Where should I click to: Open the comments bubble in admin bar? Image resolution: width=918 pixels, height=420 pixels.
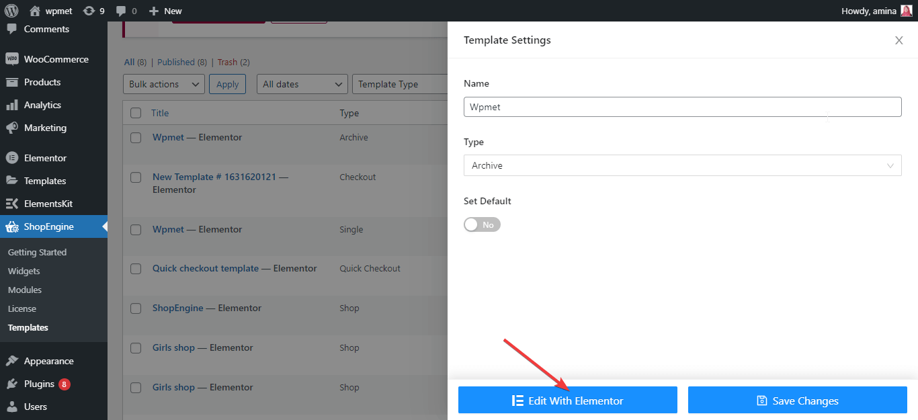point(121,11)
